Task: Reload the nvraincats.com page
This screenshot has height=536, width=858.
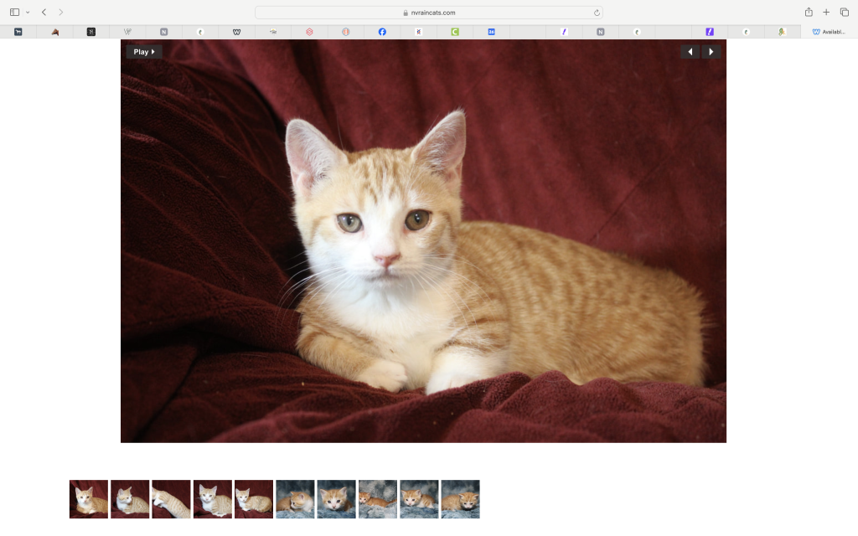Action: click(597, 13)
